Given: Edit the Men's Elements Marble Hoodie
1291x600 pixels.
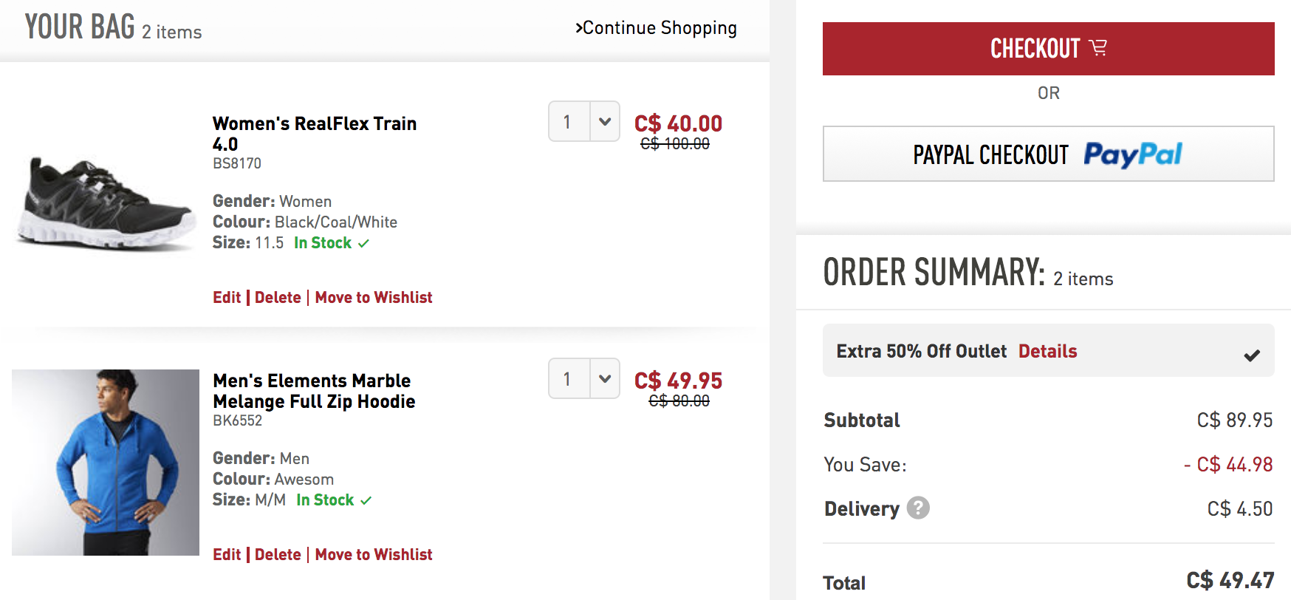Looking at the screenshot, I should [227, 554].
